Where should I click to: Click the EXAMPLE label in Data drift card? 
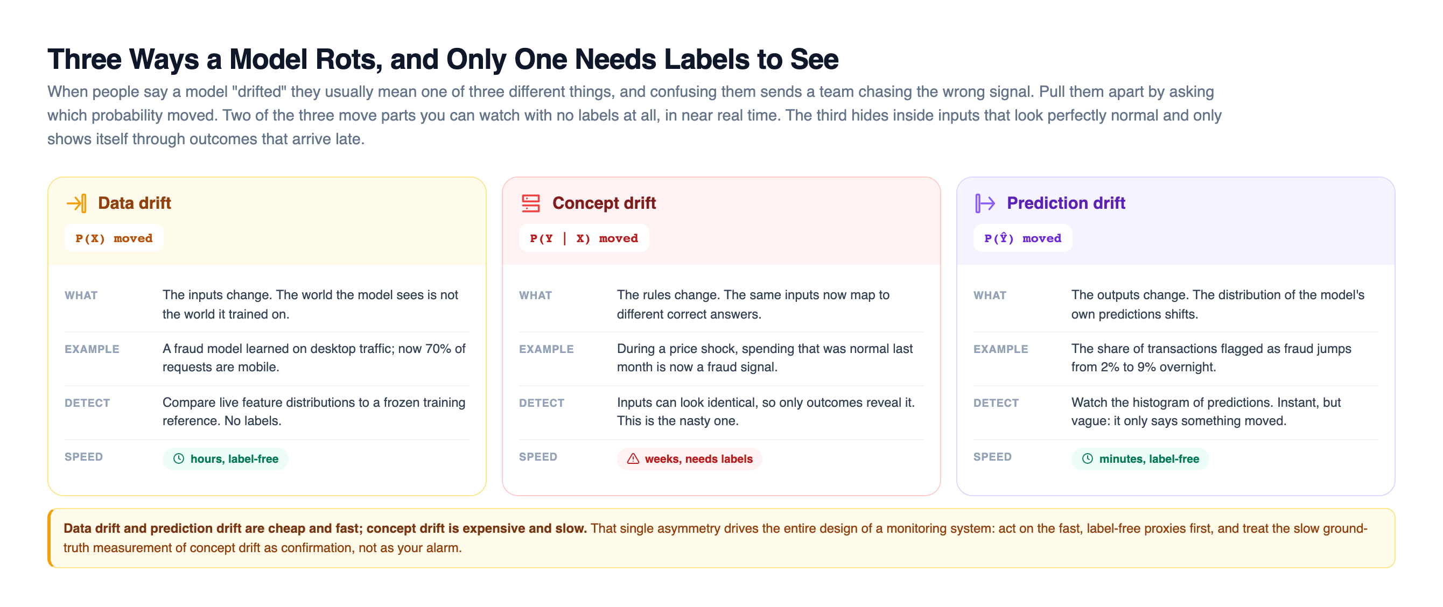coord(92,349)
